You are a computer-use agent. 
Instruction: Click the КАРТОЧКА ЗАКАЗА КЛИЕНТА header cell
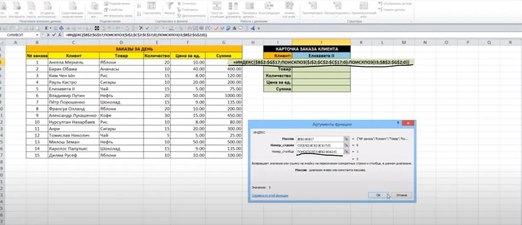click(307, 49)
